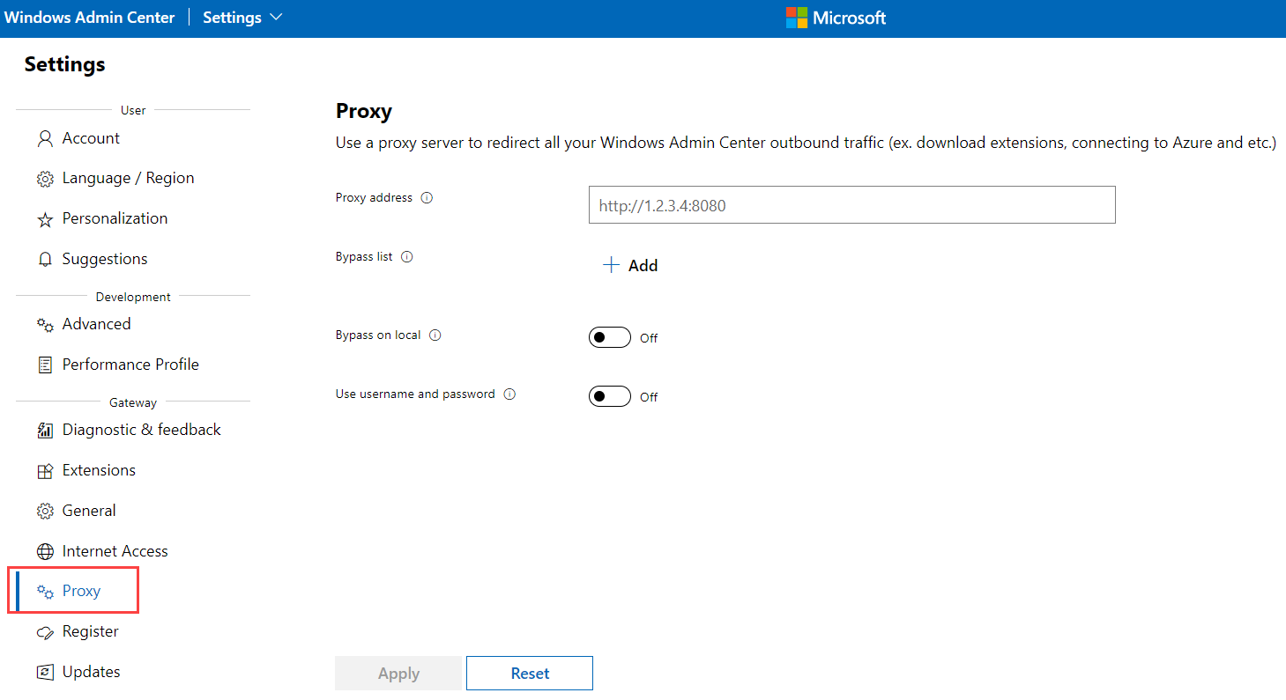The width and height of the screenshot is (1286, 700).
Task: Click Windows Admin Center title link
Action: pos(90,18)
